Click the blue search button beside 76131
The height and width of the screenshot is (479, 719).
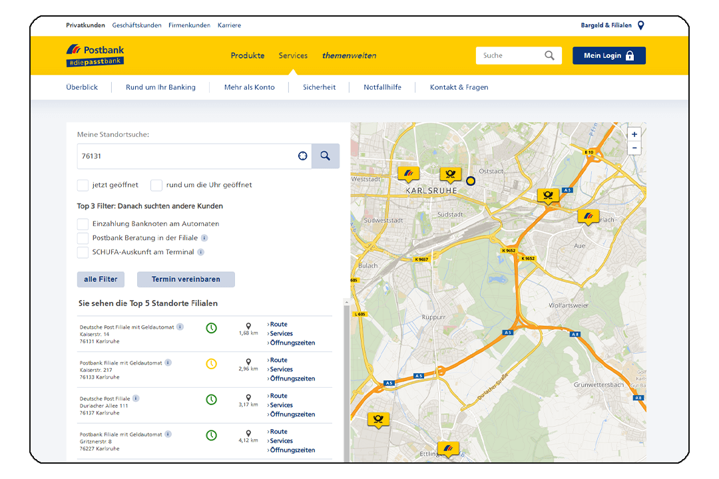(x=326, y=156)
